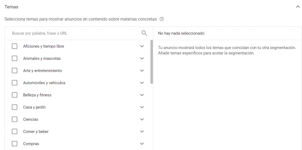This screenshot has width=302, height=150.
Task: Expand the Automóviles y vehículos subtopics
Action: 142,83
